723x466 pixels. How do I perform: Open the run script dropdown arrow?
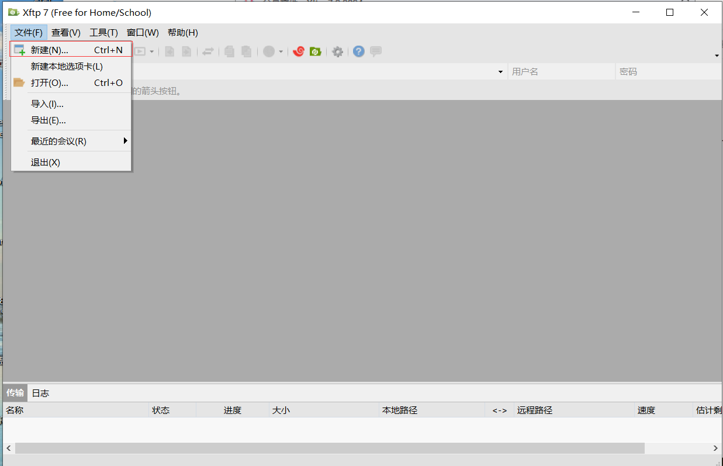coord(152,51)
